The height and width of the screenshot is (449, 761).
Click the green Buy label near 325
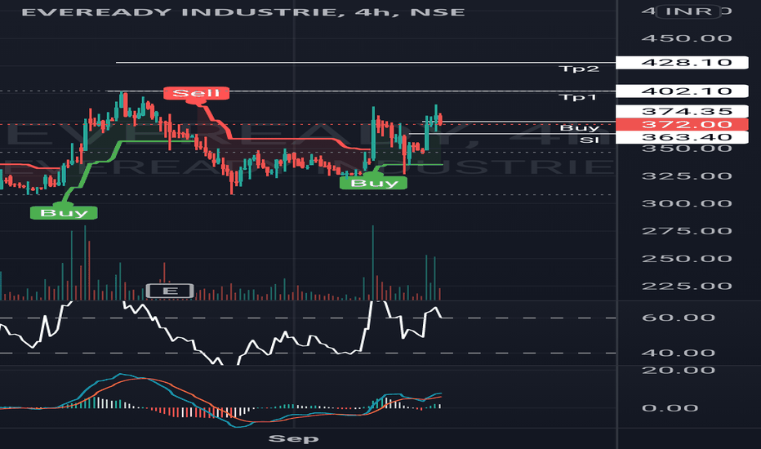(373, 183)
